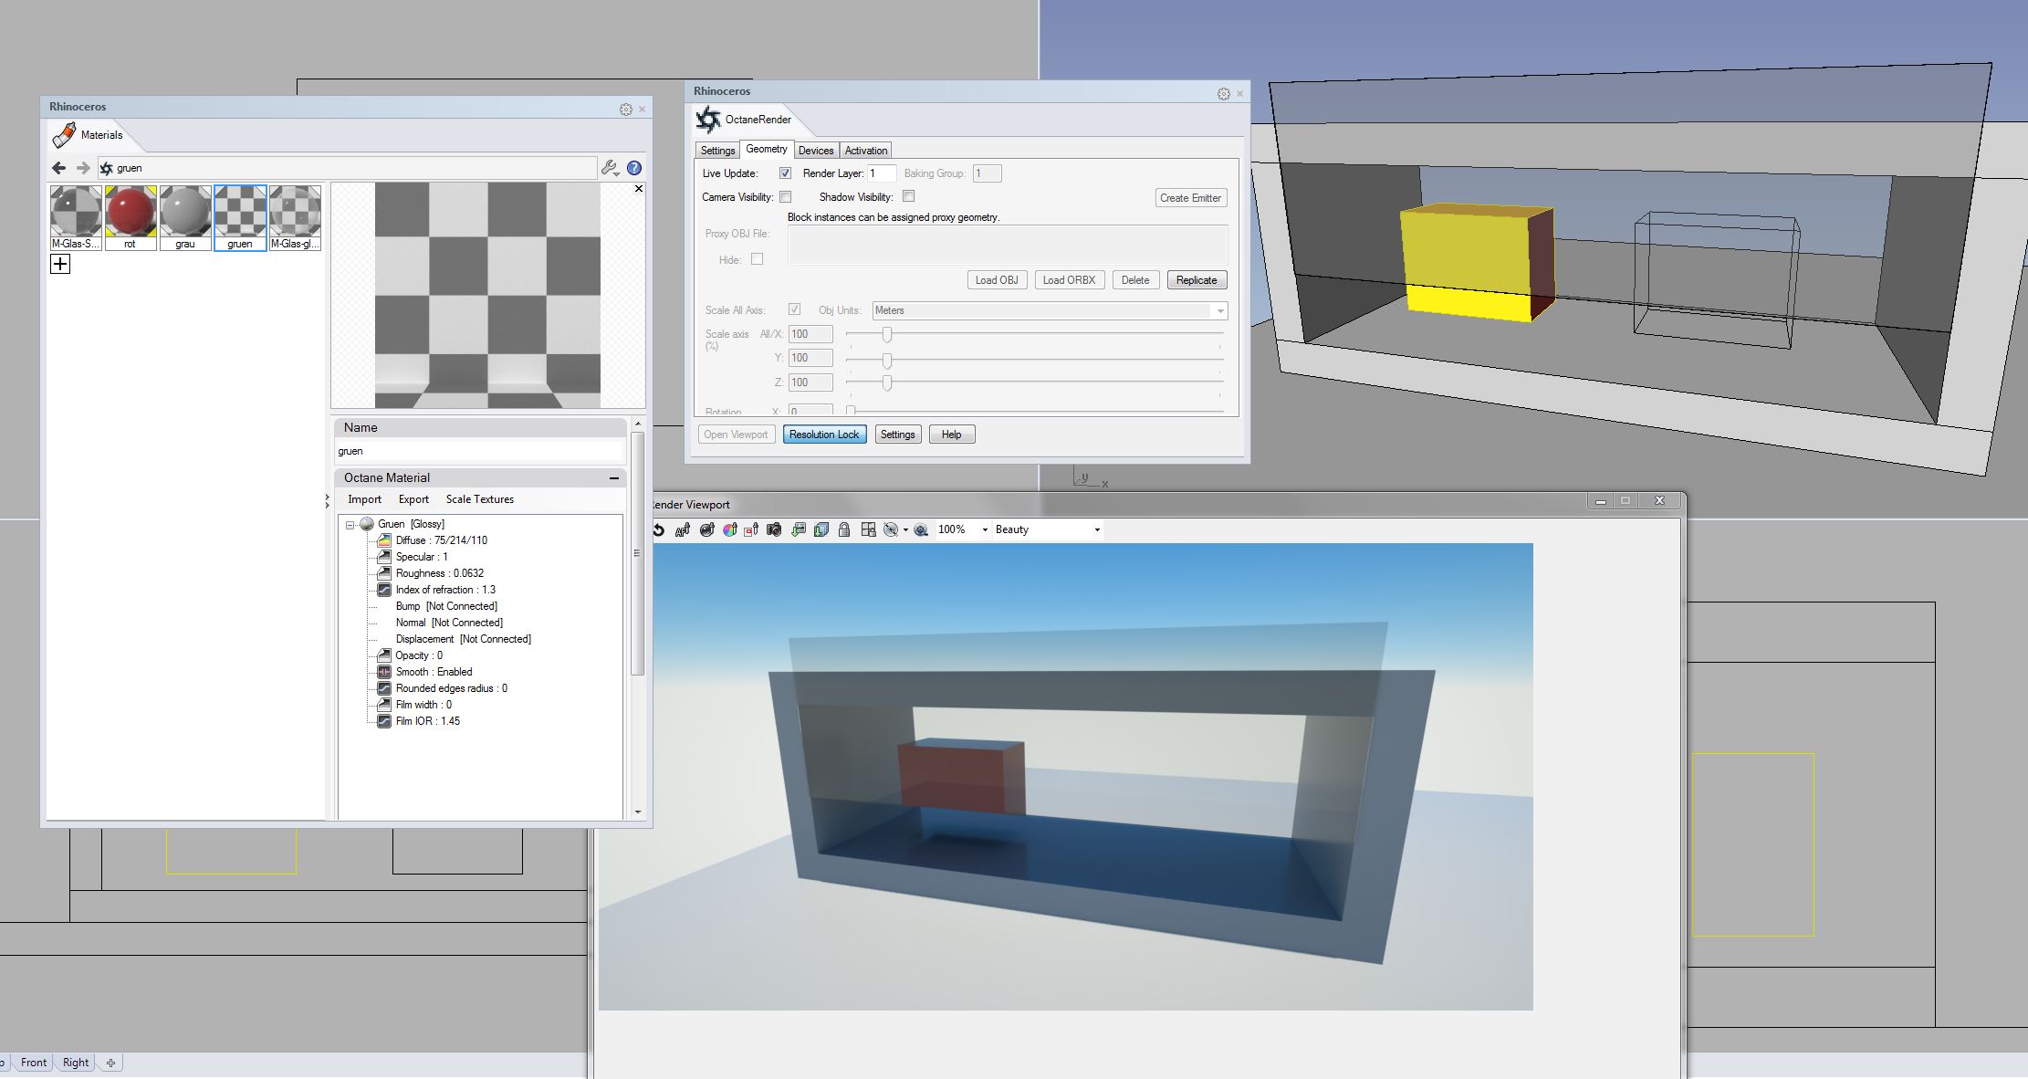
Task: Switch to the Devices tab
Action: point(815,151)
